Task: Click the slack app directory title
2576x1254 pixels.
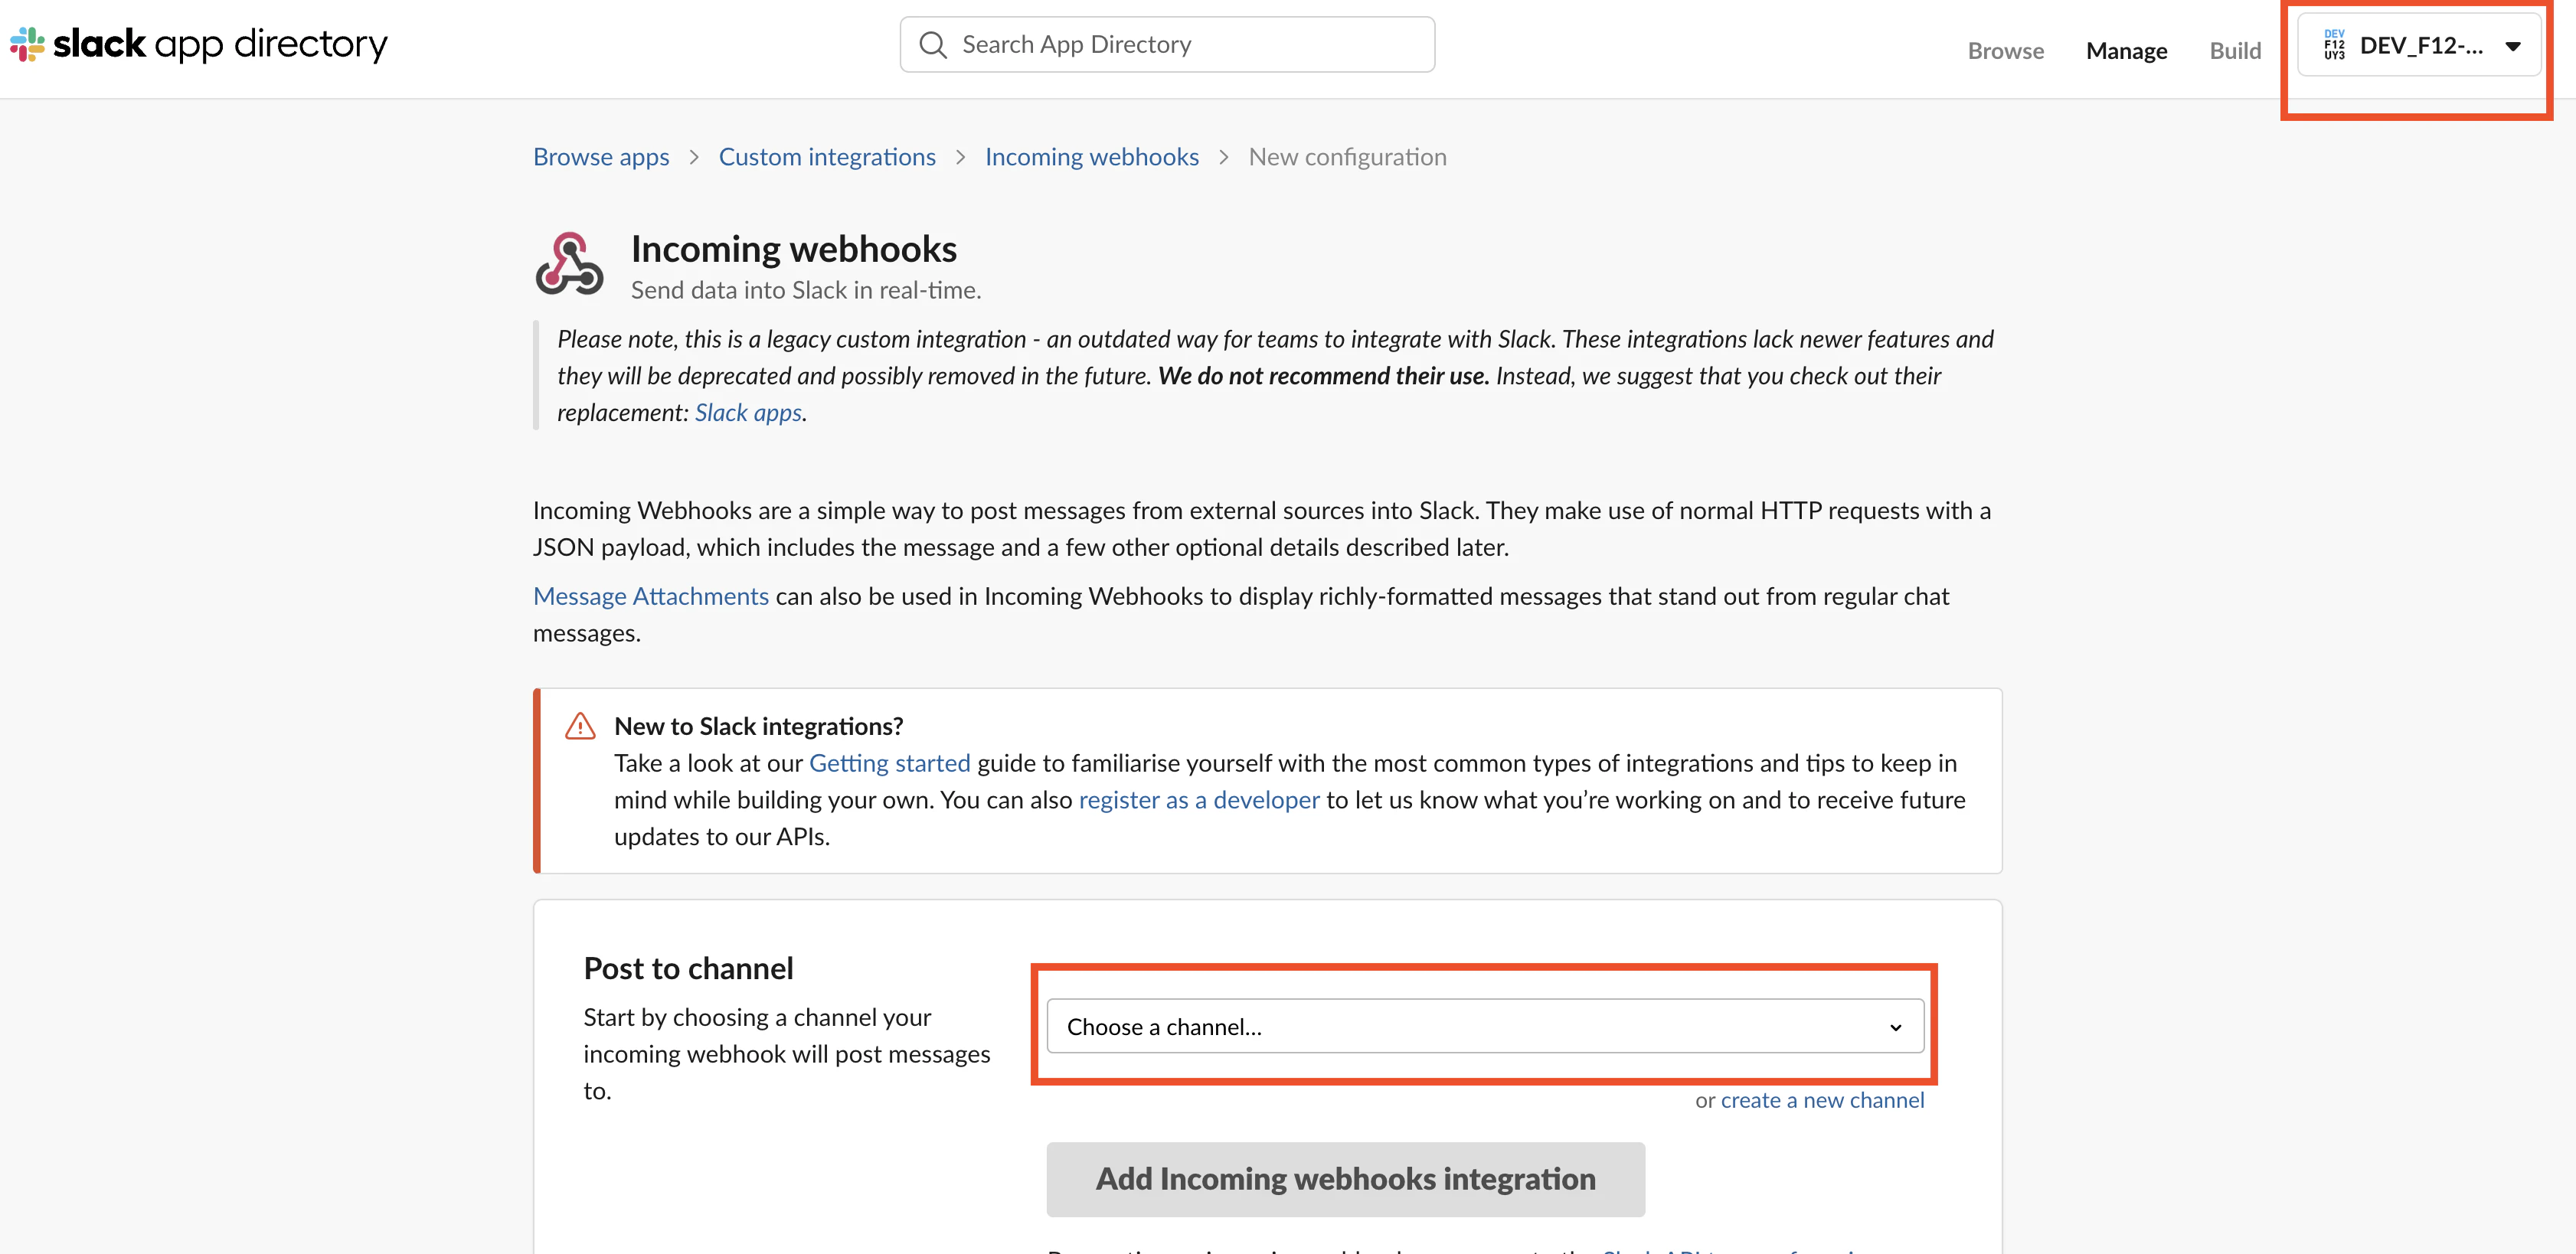Action: click(x=220, y=44)
